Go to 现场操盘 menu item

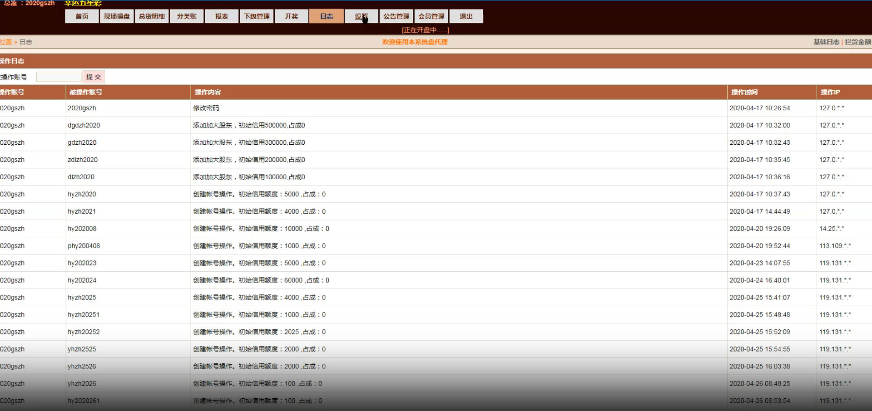point(117,16)
